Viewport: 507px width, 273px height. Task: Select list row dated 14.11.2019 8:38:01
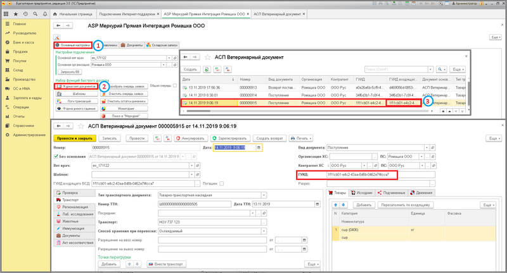(323, 95)
